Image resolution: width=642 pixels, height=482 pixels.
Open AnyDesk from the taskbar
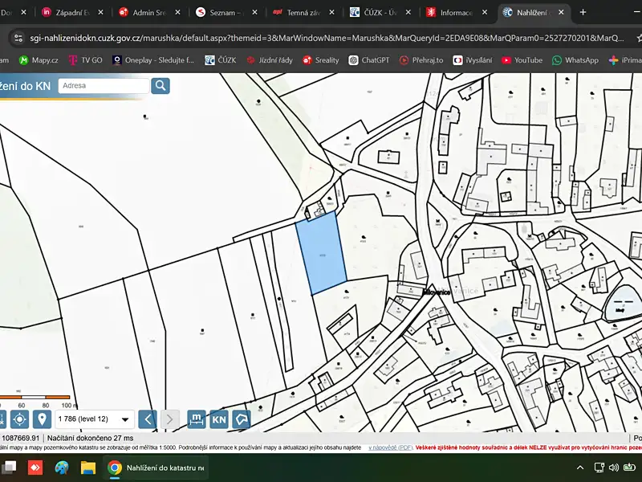[35, 468]
